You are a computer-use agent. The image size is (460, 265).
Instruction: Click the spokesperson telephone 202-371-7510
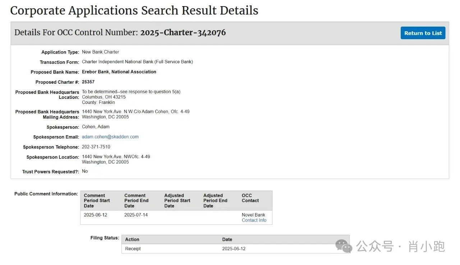pos(96,147)
